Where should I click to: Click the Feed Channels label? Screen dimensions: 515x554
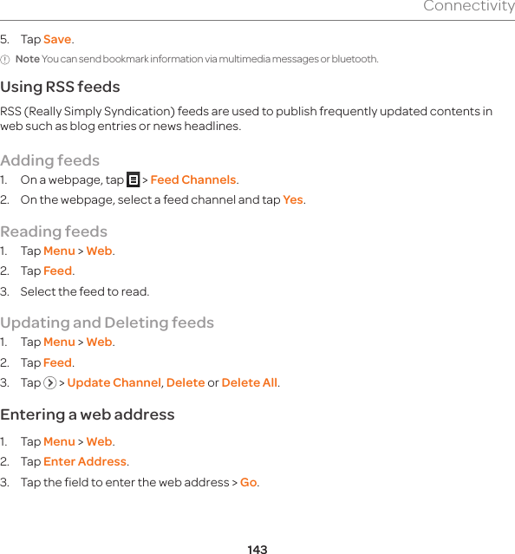click(x=193, y=179)
